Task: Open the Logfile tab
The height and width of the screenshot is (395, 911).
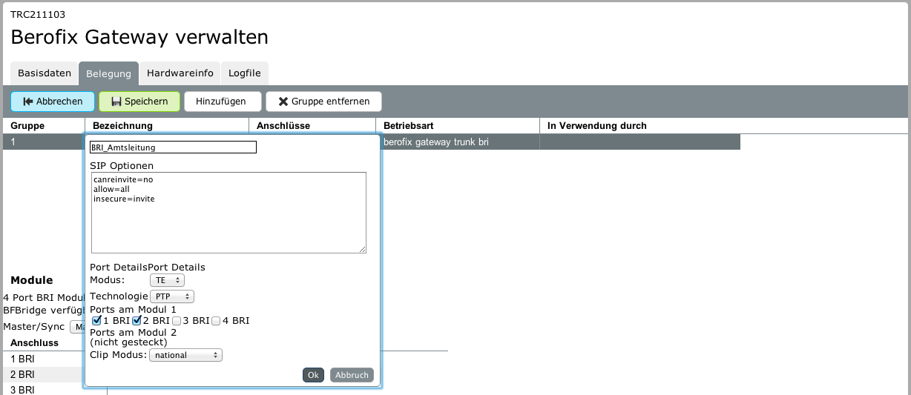Action: pyautogui.click(x=245, y=73)
